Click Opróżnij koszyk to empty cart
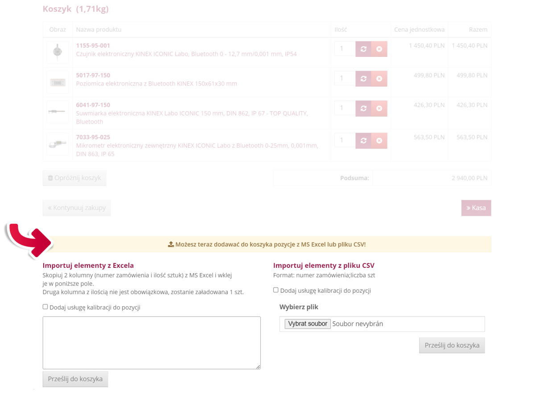Image resolution: width=535 pixels, height=416 pixels. click(x=74, y=178)
